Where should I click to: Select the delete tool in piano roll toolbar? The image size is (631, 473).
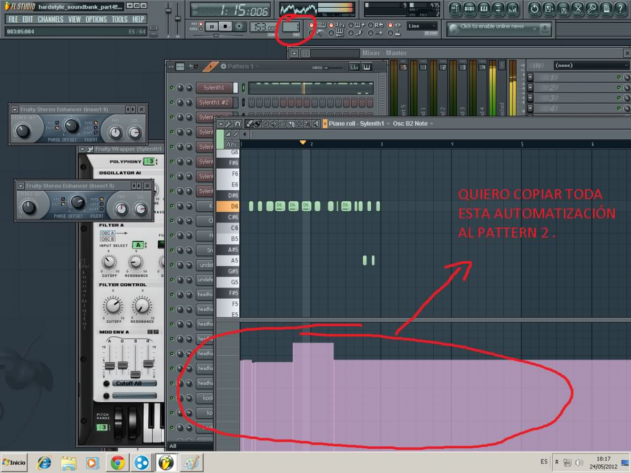click(x=266, y=124)
